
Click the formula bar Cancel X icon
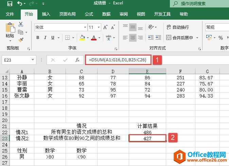(x=53, y=60)
